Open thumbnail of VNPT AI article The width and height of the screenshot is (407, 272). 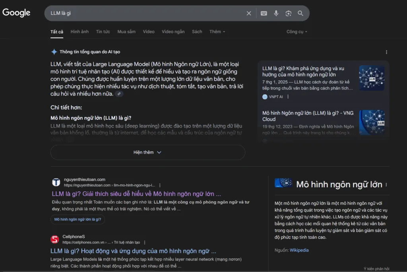point(372,78)
